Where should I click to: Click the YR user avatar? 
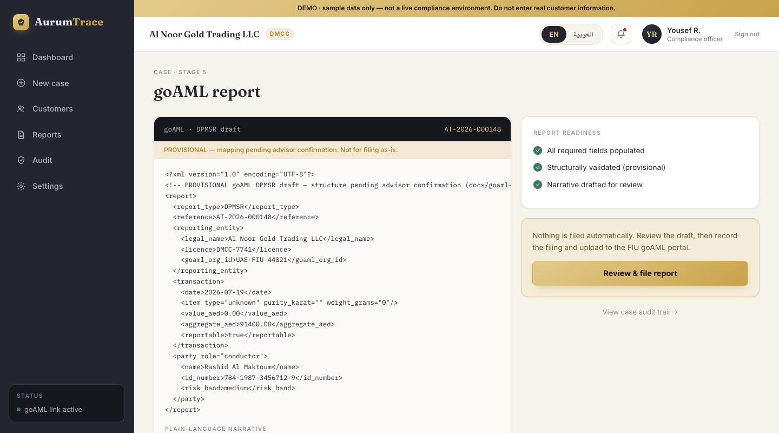[652, 34]
